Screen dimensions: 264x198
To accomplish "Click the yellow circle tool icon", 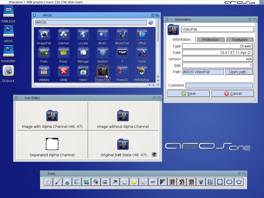I will (x=134, y=182).
